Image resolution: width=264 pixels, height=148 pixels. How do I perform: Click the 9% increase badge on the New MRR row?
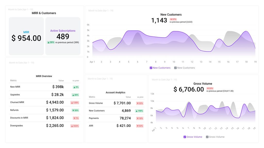pos(76,87)
